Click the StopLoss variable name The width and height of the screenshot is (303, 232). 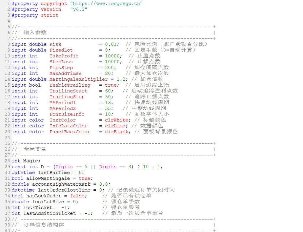pos(61,62)
